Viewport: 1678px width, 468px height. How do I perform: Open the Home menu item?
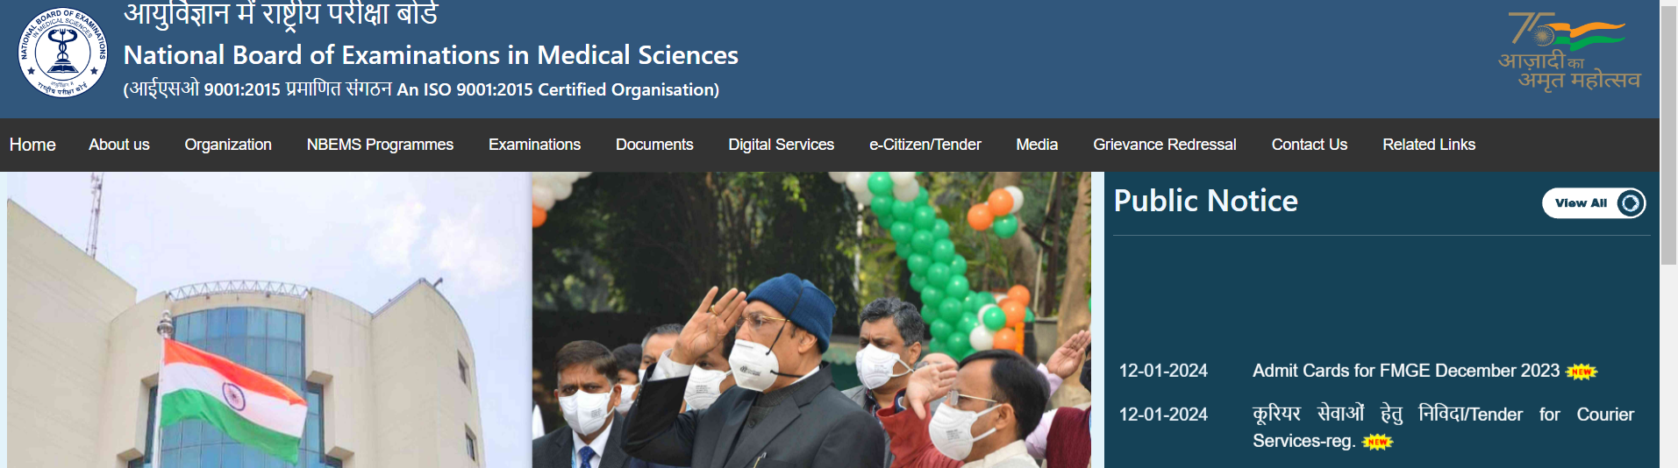pos(32,145)
